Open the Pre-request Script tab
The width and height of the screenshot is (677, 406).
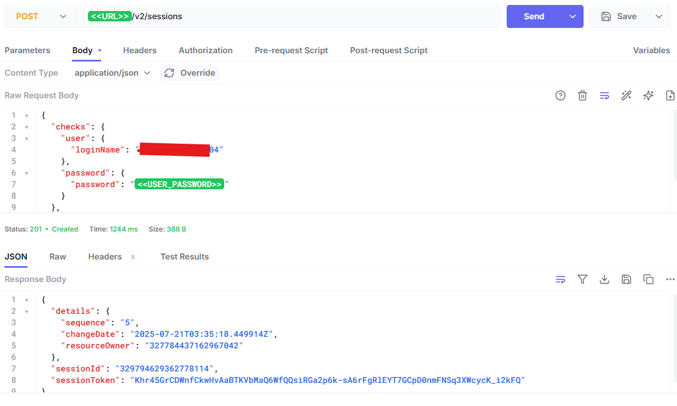[x=291, y=50]
